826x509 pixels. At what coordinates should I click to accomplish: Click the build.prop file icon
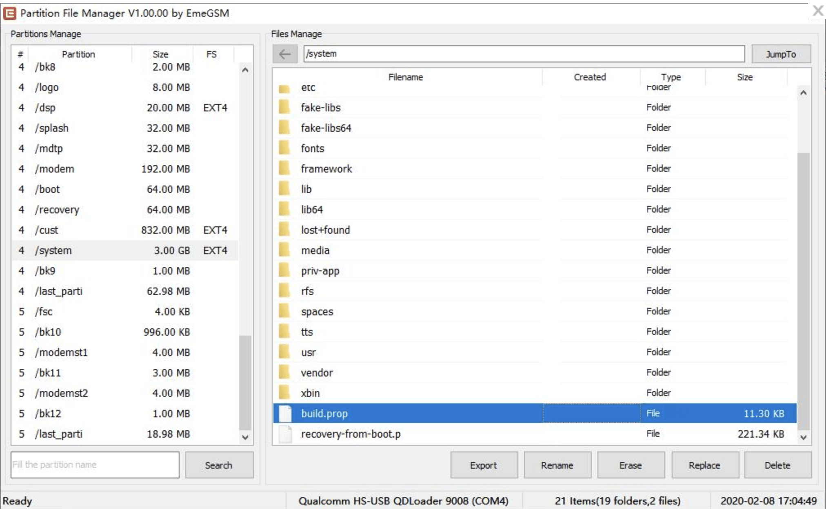[x=285, y=413]
